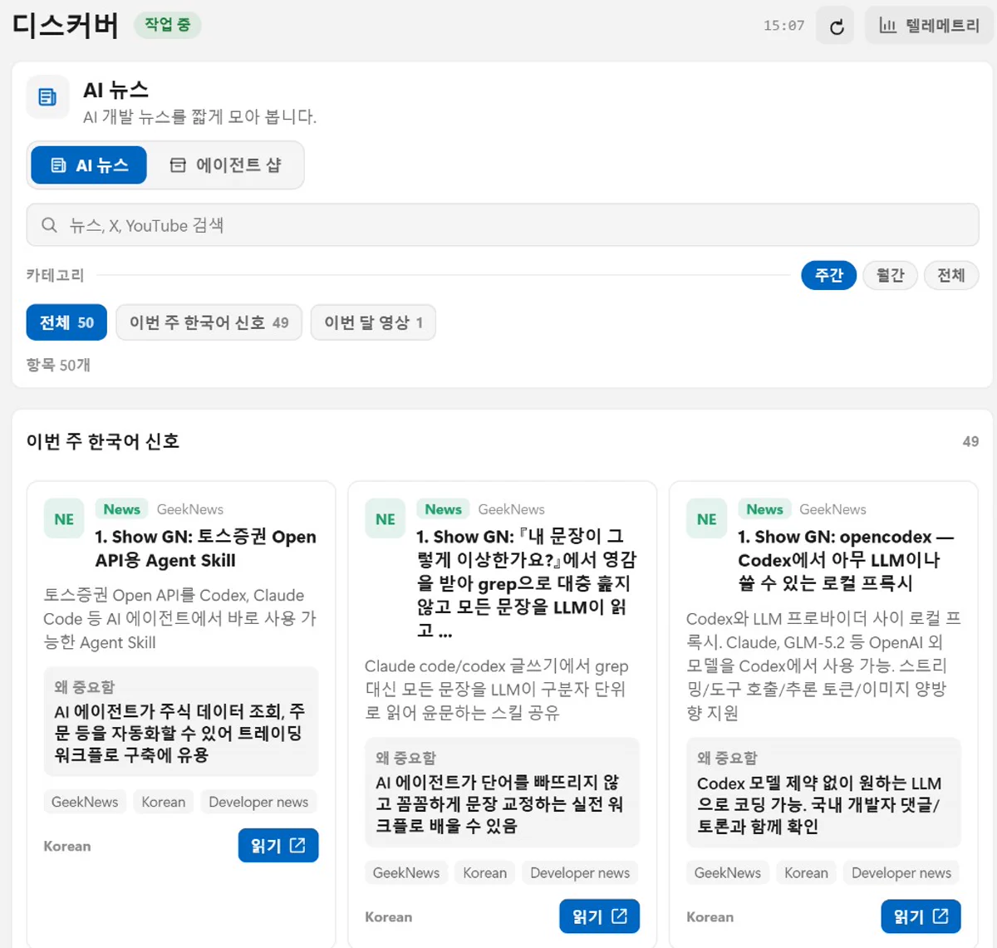This screenshot has height=948, width=997.
Task: Click News badge on opencodex card
Action: [x=764, y=509]
